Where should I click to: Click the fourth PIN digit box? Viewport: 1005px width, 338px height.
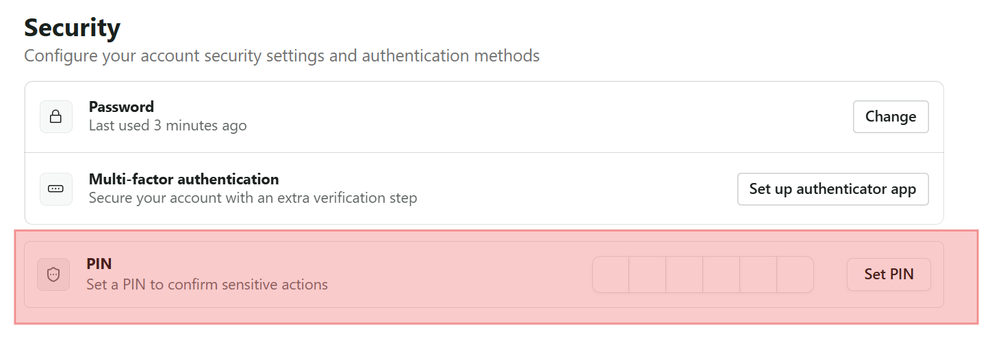pos(722,274)
